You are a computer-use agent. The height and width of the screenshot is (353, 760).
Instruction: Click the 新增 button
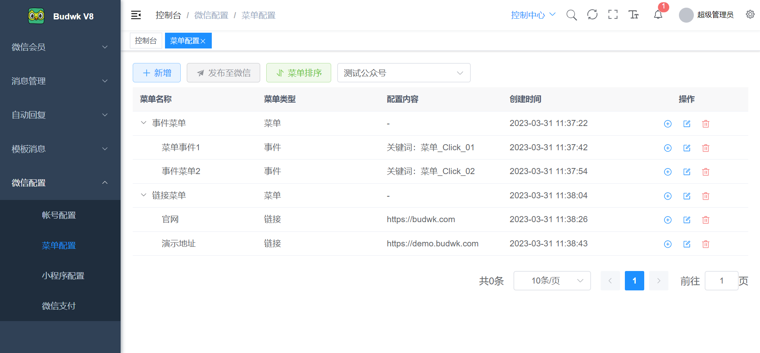pyautogui.click(x=157, y=73)
